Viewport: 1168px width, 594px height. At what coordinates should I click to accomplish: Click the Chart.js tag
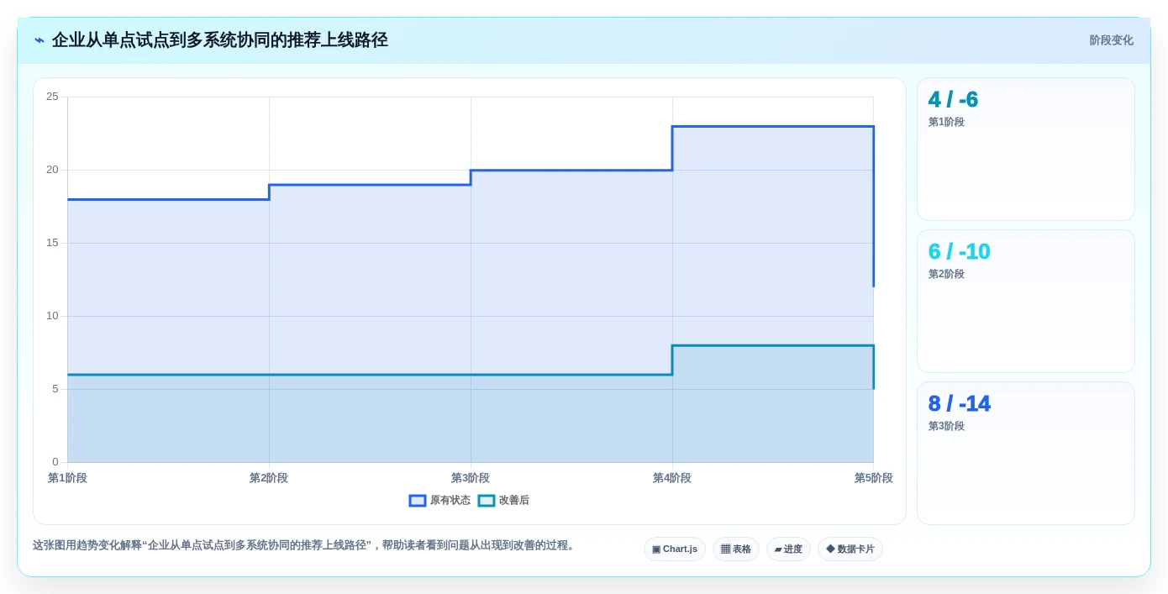(675, 549)
